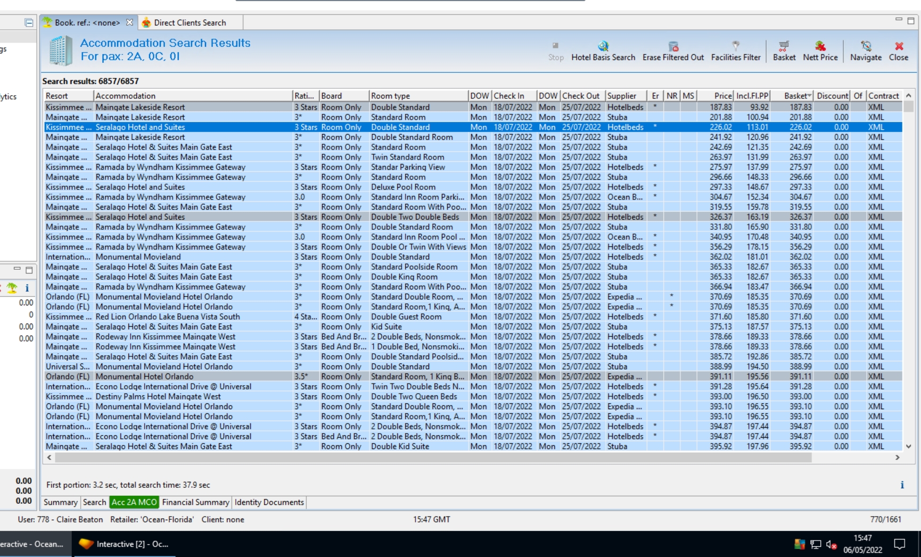Screen dimensions: 921x557
Task: Open the Facilities Filter tool
Action: tap(736, 51)
